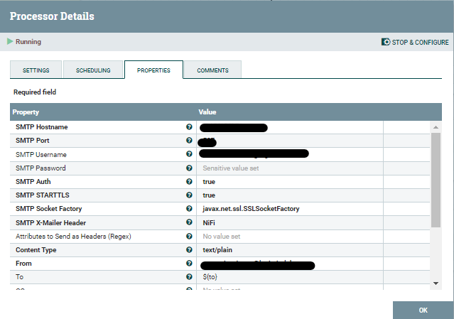Select the 'SMTP X-Mailer Header' property name
The image size is (454, 319).
point(50,223)
